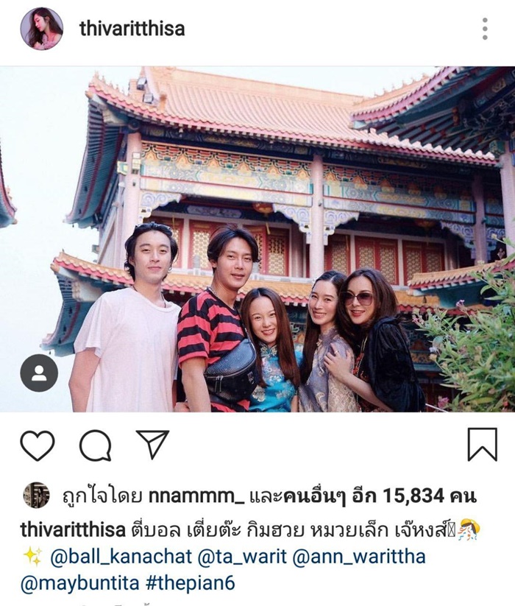
Task: Open the thivaritthisa name in the caption
Action: tap(73, 530)
